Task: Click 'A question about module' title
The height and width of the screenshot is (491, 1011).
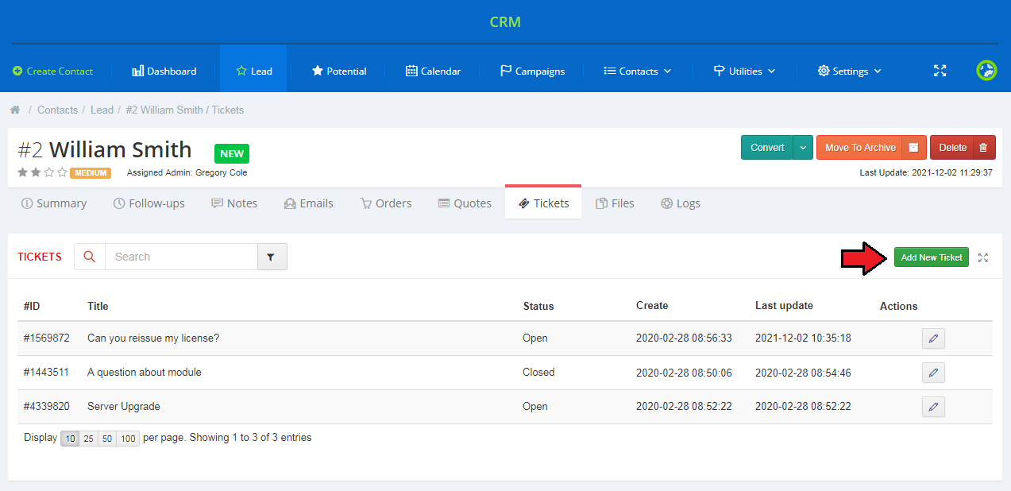Action: point(145,372)
